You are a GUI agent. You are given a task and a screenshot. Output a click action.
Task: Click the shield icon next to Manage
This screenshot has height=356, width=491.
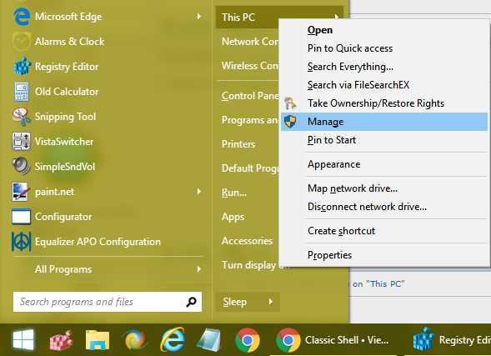(290, 122)
